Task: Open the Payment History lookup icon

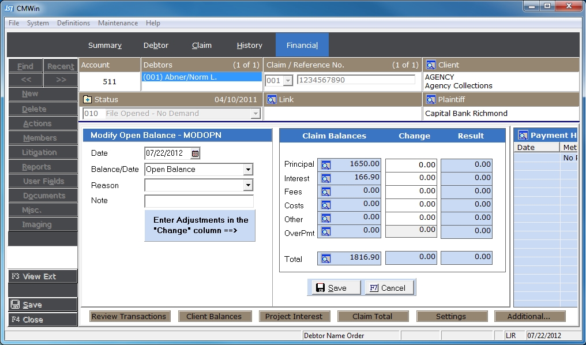Action: 523,136
